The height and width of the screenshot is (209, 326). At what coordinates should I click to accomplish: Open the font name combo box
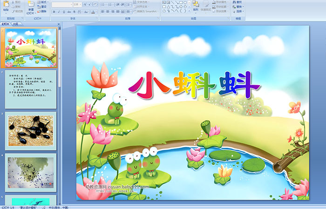pyautogui.click(x=62, y=4)
